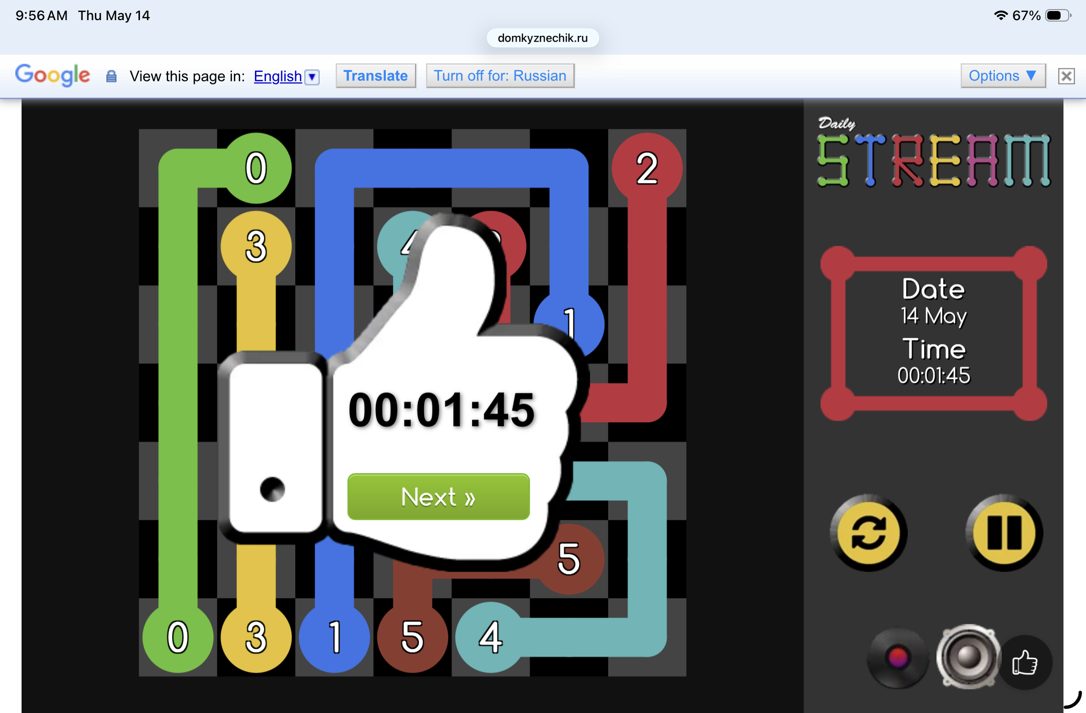Click the Translate button
Screen dimensions: 1086x713
[x=376, y=76]
